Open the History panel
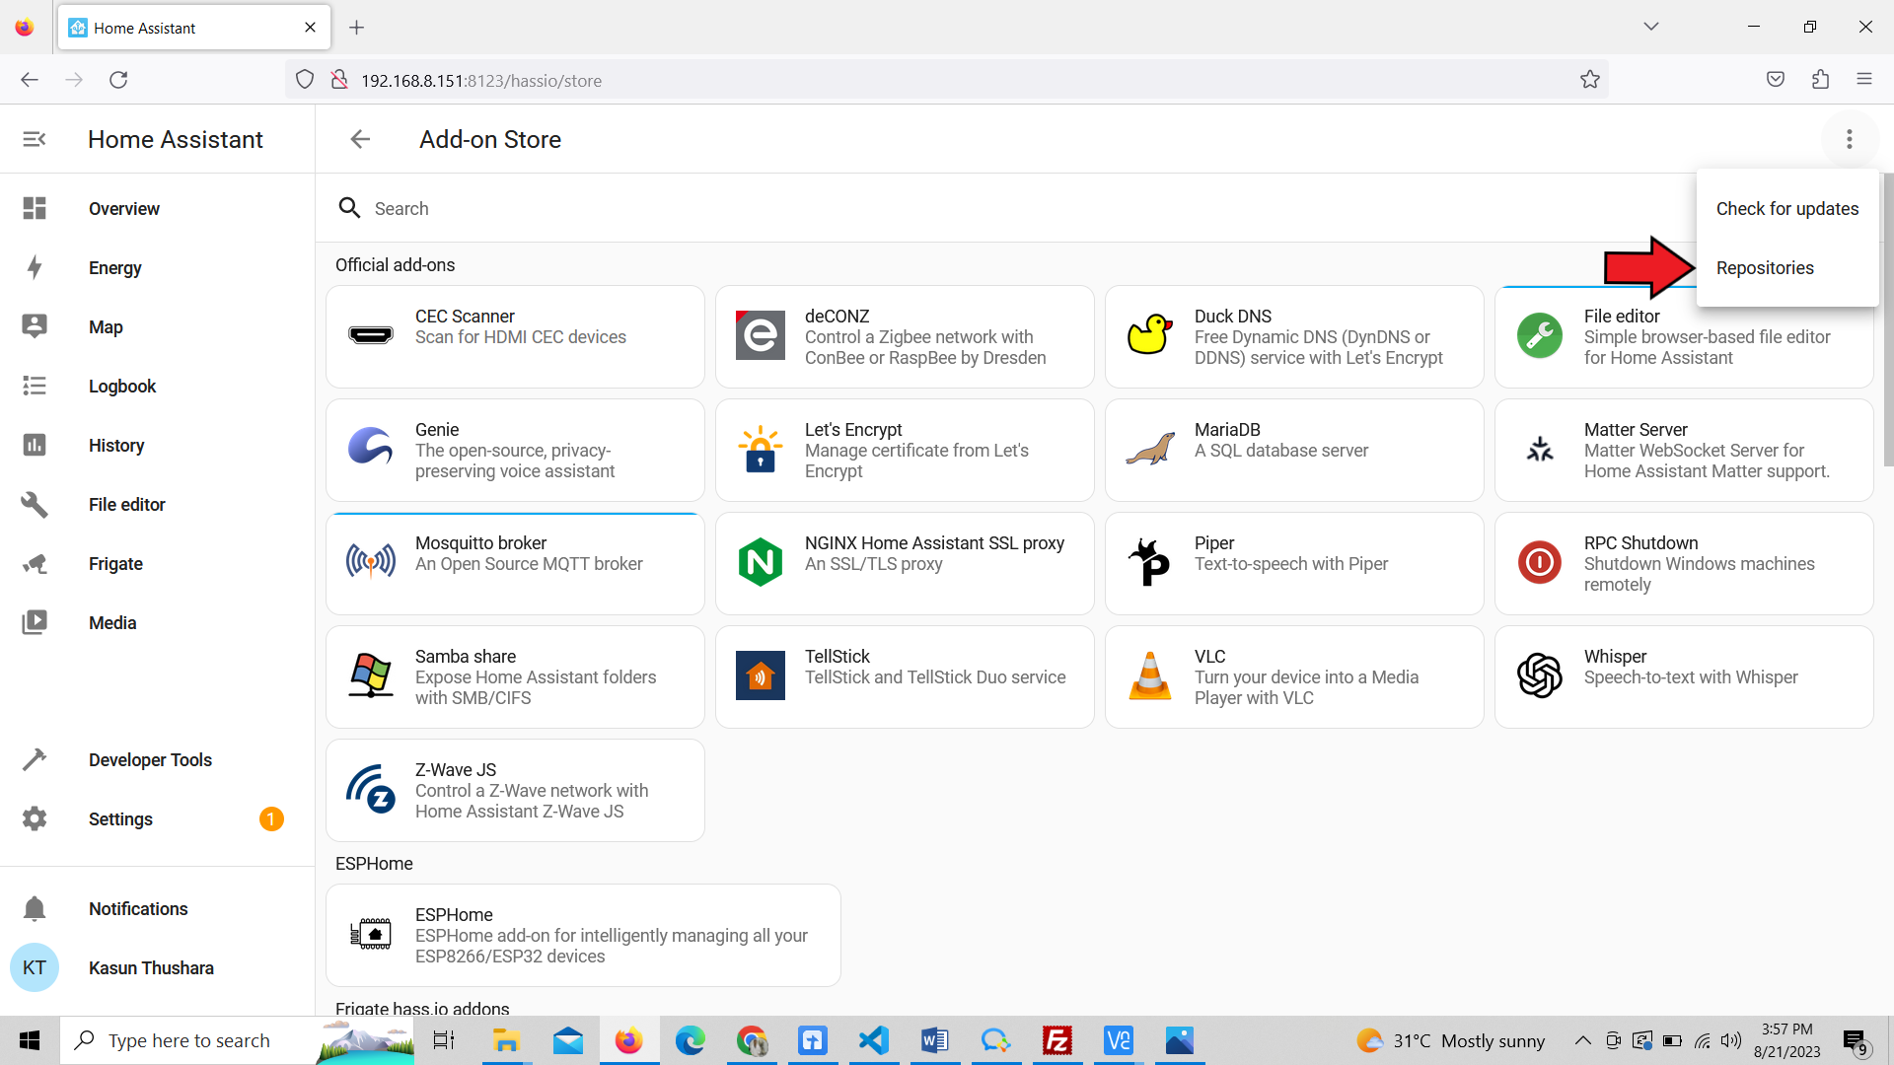This screenshot has width=1894, height=1065. point(158,445)
